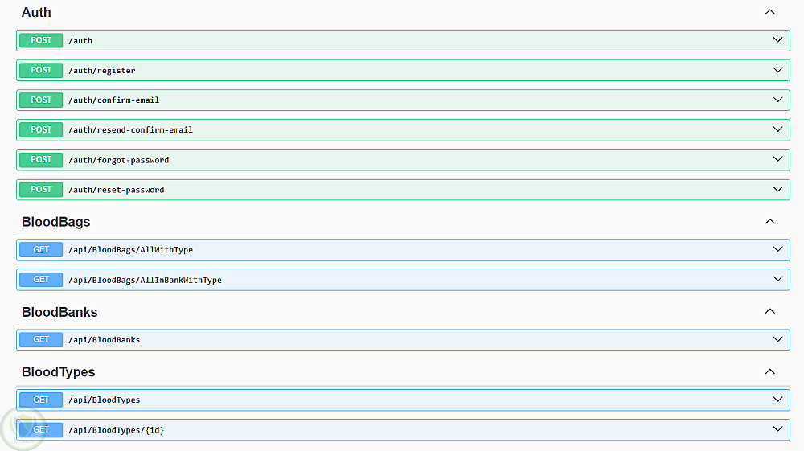
Task: Click the POST badge for /auth/resend-confirm-email
Action: point(41,129)
